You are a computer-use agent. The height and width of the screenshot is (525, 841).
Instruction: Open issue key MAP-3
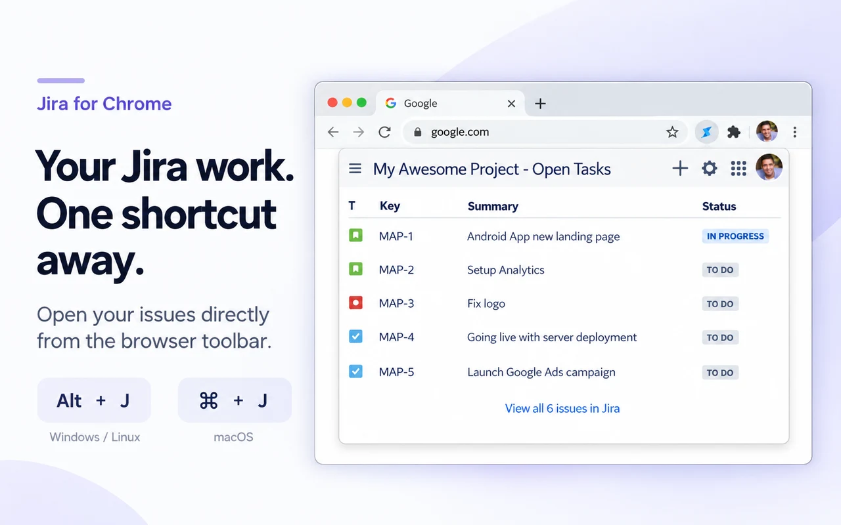click(x=396, y=304)
